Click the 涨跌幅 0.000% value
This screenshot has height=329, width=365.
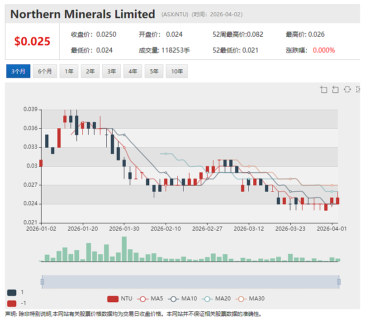(310, 50)
